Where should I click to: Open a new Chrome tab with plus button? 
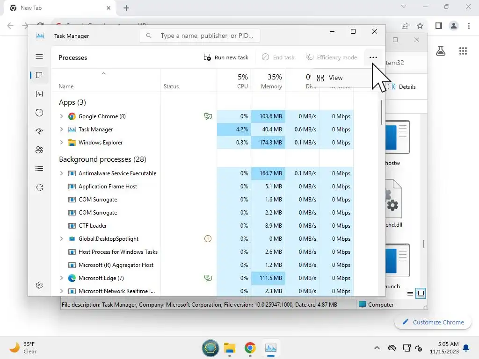click(x=126, y=8)
